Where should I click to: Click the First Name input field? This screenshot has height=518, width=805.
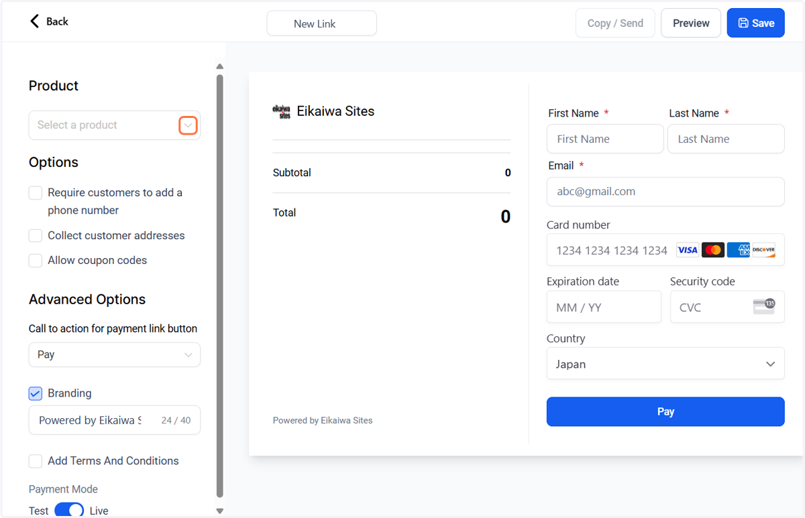pyautogui.click(x=605, y=139)
